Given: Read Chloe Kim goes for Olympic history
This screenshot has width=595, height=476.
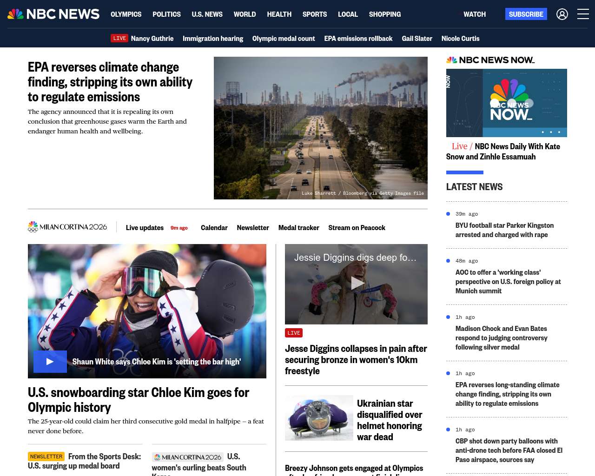Looking at the screenshot, I should tap(139, 400).
